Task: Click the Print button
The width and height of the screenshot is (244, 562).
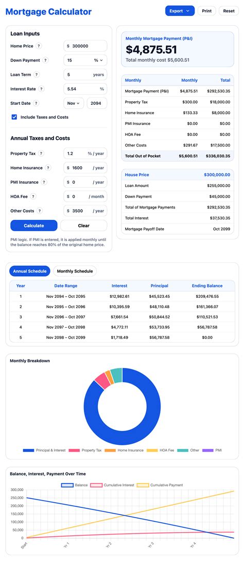Action: pyautogui.click(x=206, y=11)
